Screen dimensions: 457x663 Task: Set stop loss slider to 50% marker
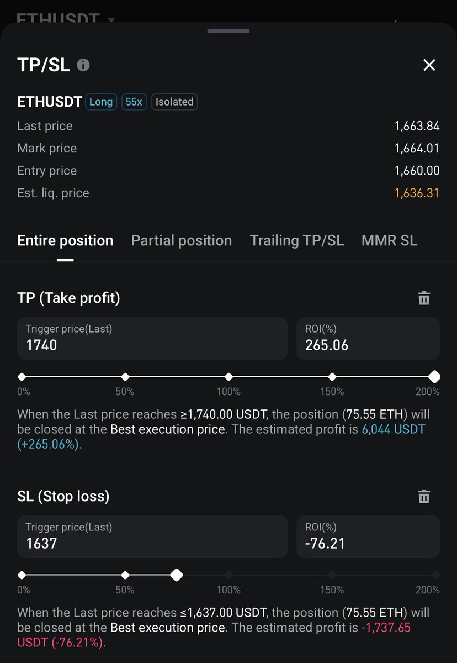coord(125,575)
